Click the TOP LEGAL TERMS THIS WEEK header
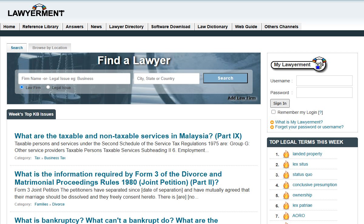 pyautogui.click(x=312, y=142)
